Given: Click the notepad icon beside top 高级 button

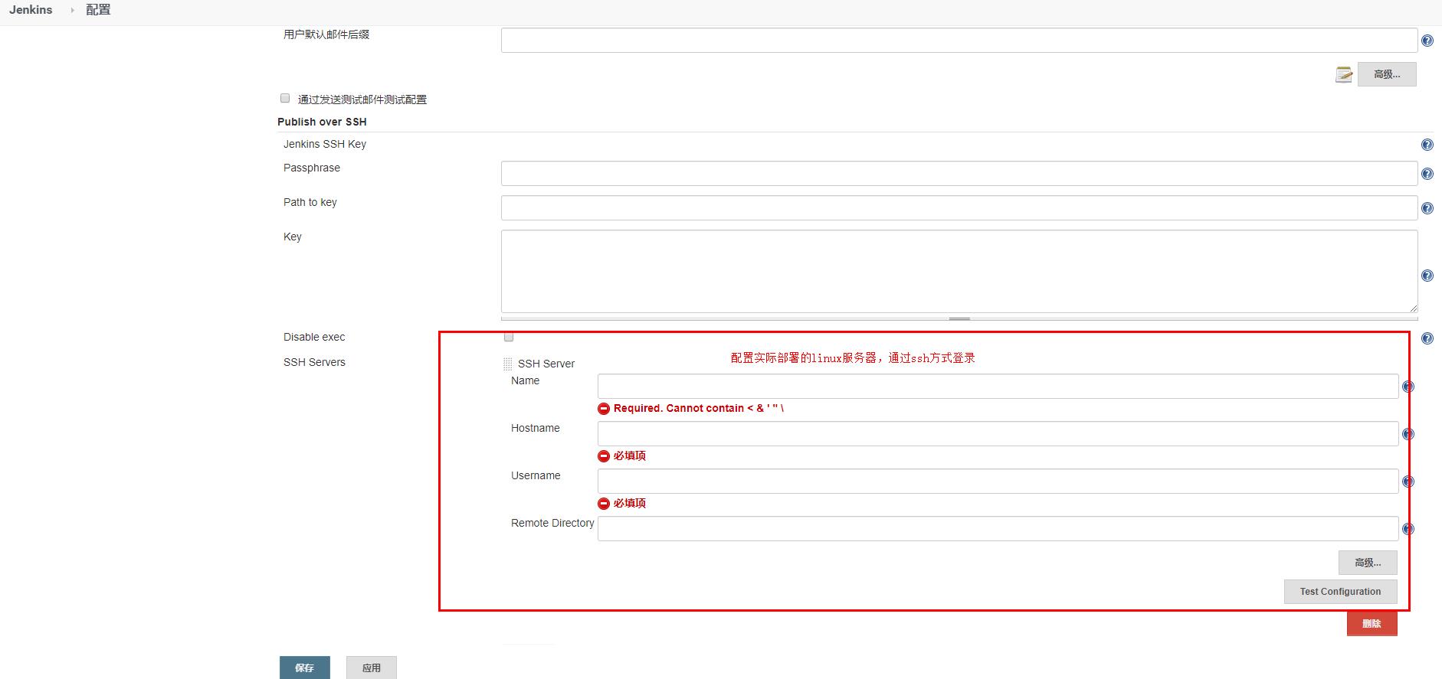Looking at the screenshot, I should (1344, 74).
